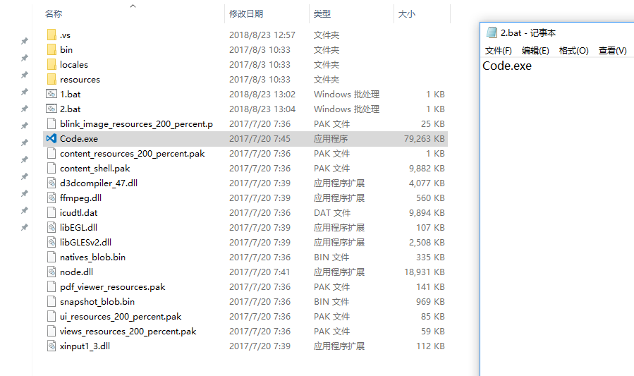Click the node.dll file icon
Viewport: 634px width, 376px height.
[51, 272]
